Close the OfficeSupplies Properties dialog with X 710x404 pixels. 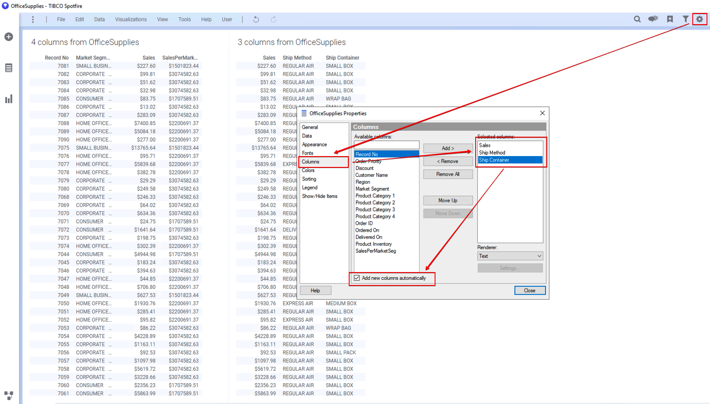[542, 113]
